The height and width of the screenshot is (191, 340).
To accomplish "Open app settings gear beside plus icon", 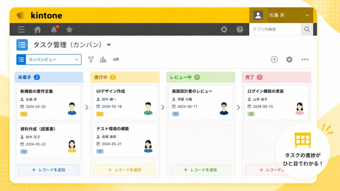I will [289, 60].
